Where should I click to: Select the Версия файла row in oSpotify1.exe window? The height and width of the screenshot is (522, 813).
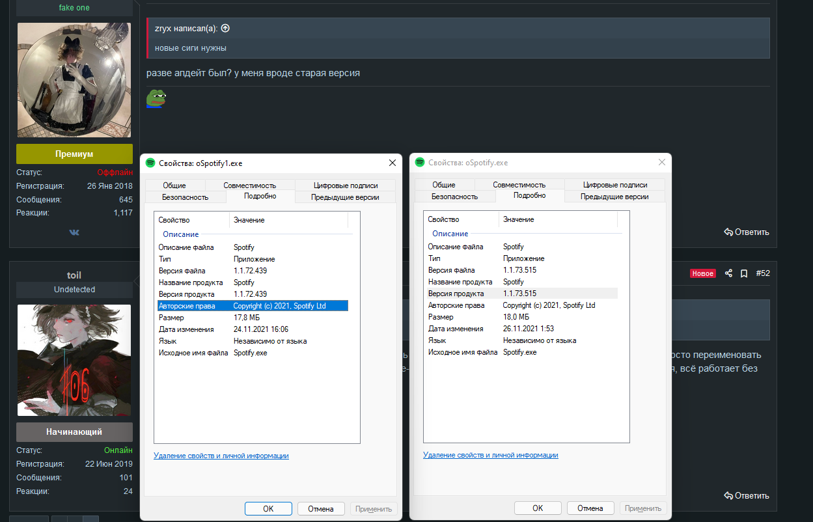click(253, 271)
